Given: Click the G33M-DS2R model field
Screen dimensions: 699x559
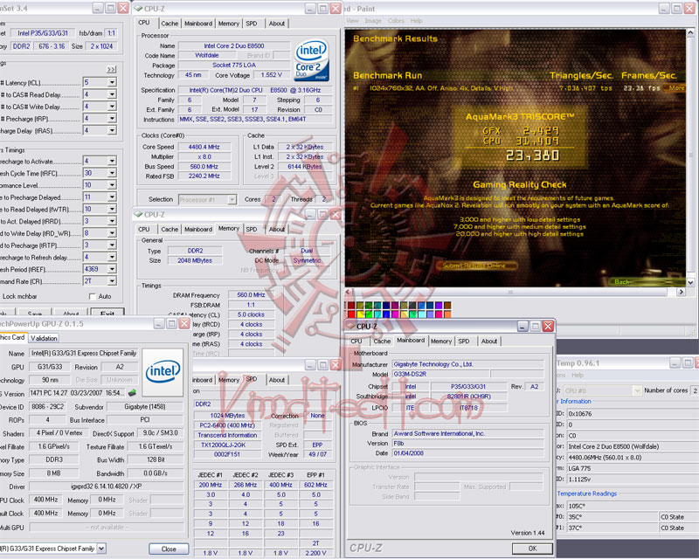Looking at the screenshot, I should click(x=440, y=374).
